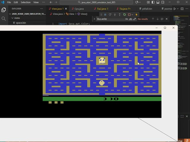Image resolution: width=190 pixels, height=142 pixels.
Task: Restart the debug session
Action: tap(124, 14)
